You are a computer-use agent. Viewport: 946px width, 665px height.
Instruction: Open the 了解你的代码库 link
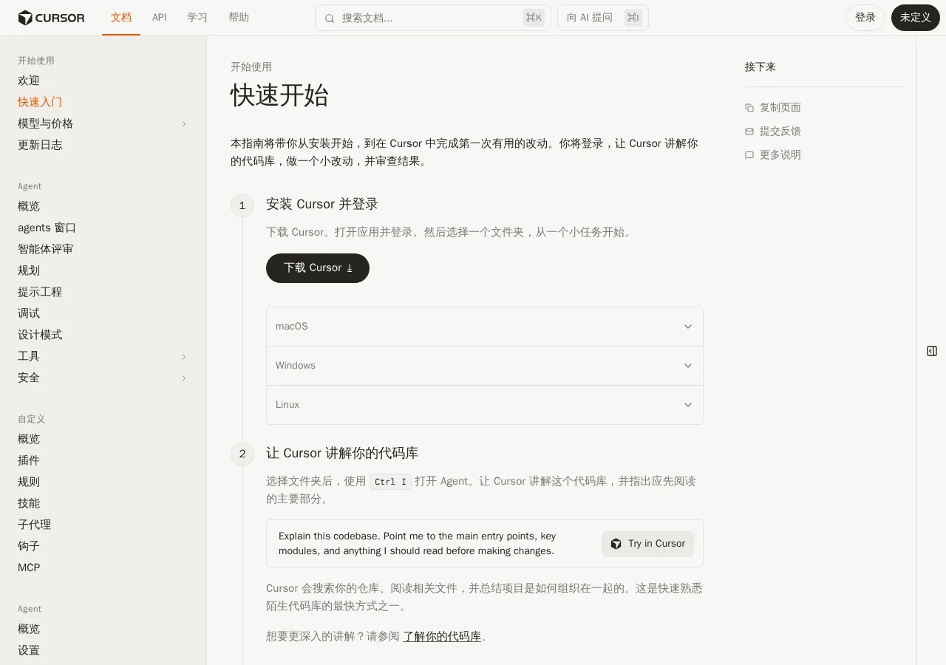[x=442, y=636]
